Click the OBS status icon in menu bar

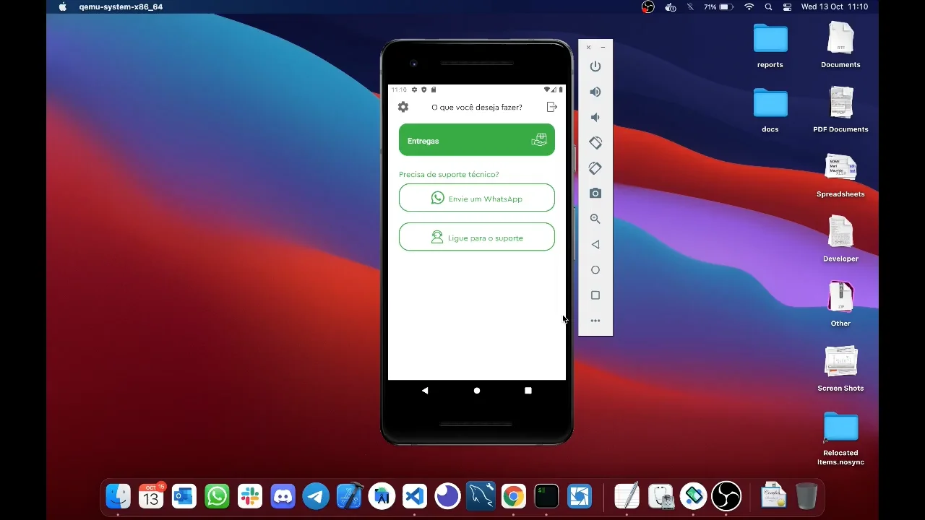(648, 7)
